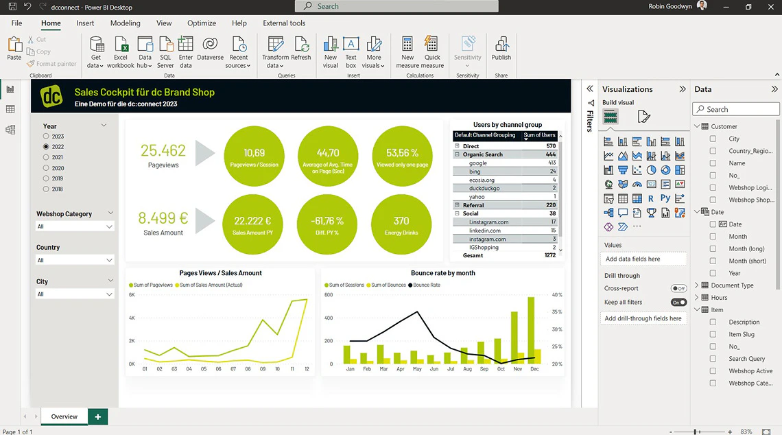Insert a Text box
Viewport: 782px width, 435px height.
click(x=351, y=52)
